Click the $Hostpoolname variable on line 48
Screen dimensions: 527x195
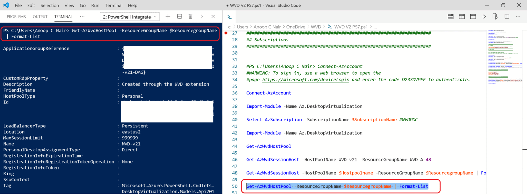(356, 173)
